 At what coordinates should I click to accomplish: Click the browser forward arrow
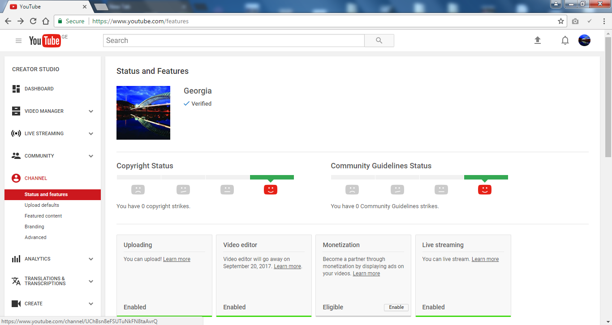pyautogui.click(x=21, y=21)
